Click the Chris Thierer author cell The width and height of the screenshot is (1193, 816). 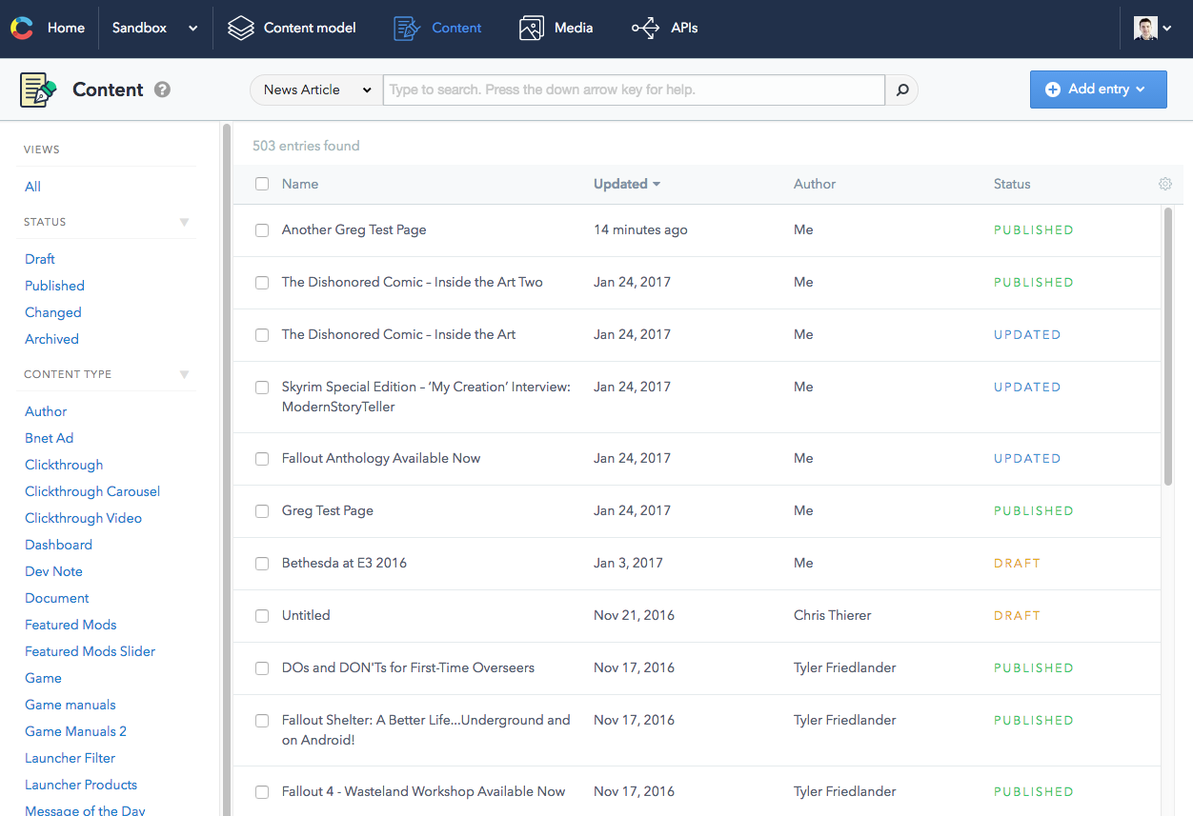pyautogui.click(x=833, y=615)
